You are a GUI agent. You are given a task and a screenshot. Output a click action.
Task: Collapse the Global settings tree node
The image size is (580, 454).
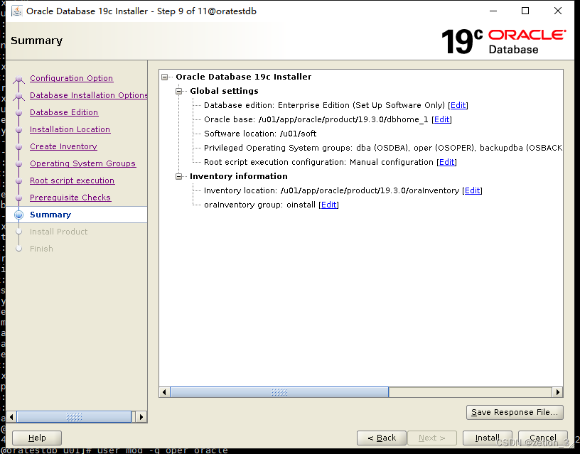click(178, 91)
